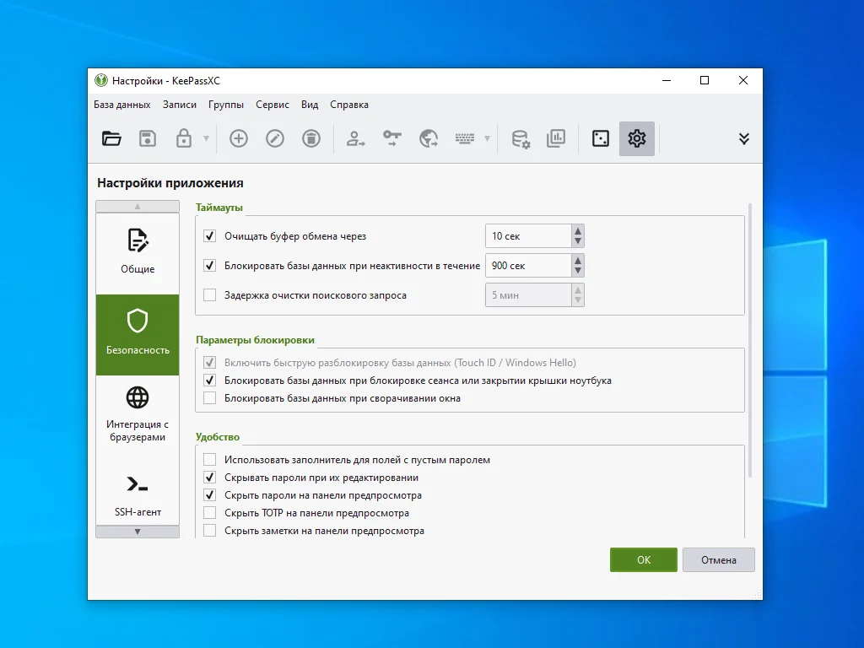Click the Отмена button

click(718, 560)
